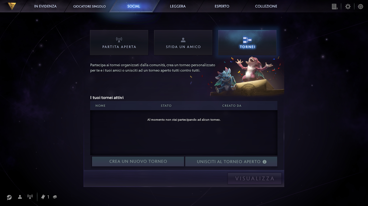The height and width of the screenshot is (206, 368).
Task: Select the Sfida un Amico mode
Action: [x=183, y=43]
